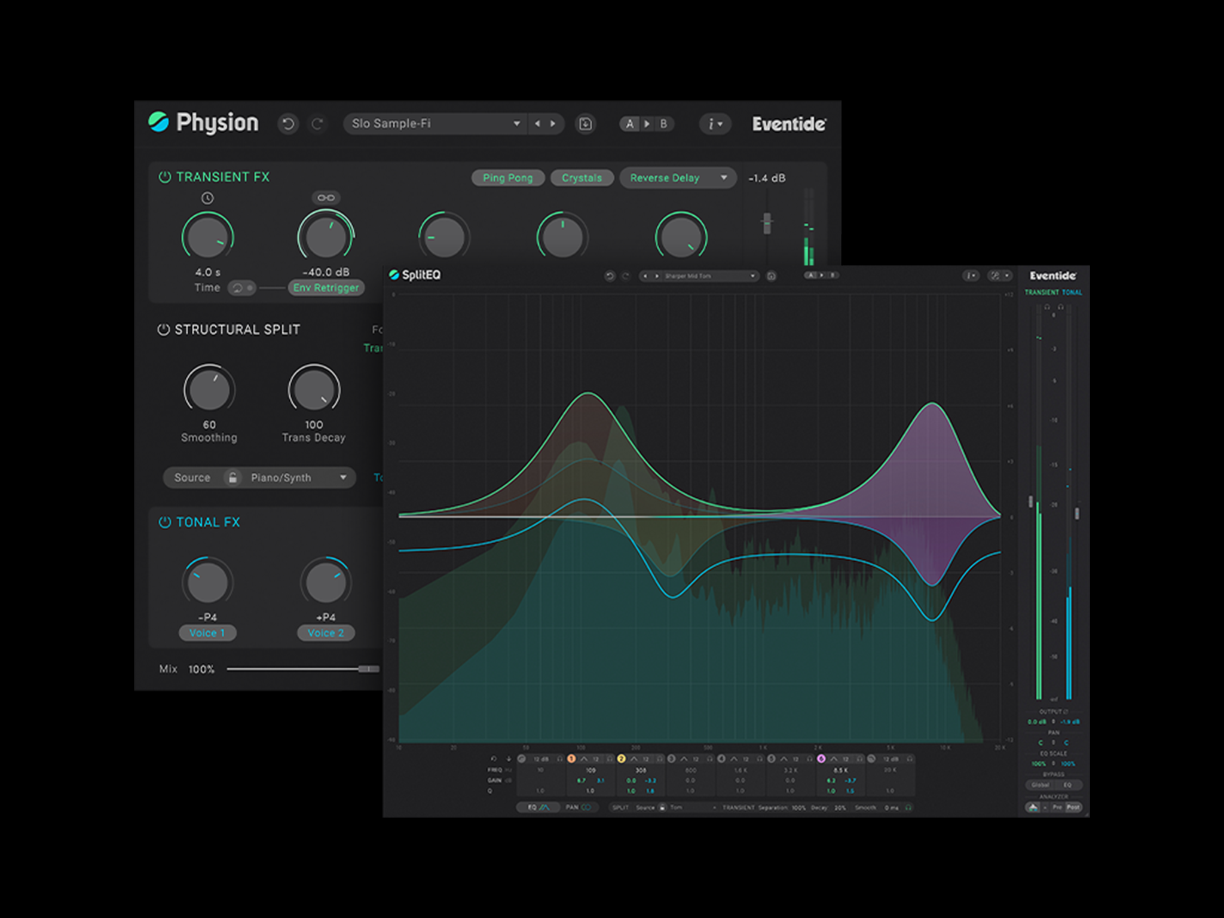Solo SplitEQ band 1 with headphone icon
This screenshot has width=1224, height=918.
(x=610, y=758)
